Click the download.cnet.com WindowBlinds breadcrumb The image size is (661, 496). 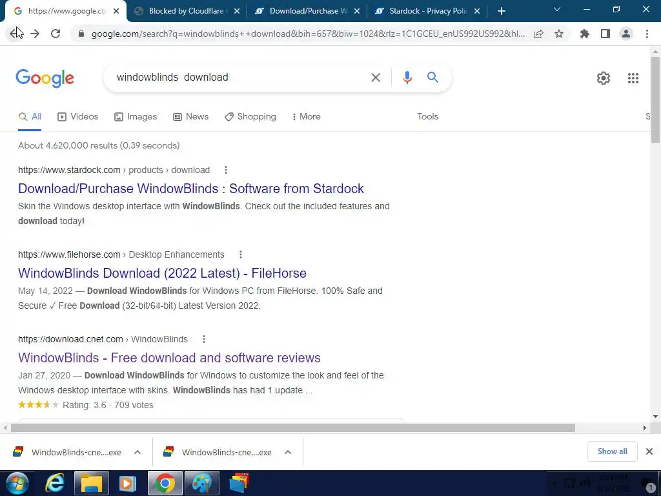pyautogui.click(x=103, y=339)
